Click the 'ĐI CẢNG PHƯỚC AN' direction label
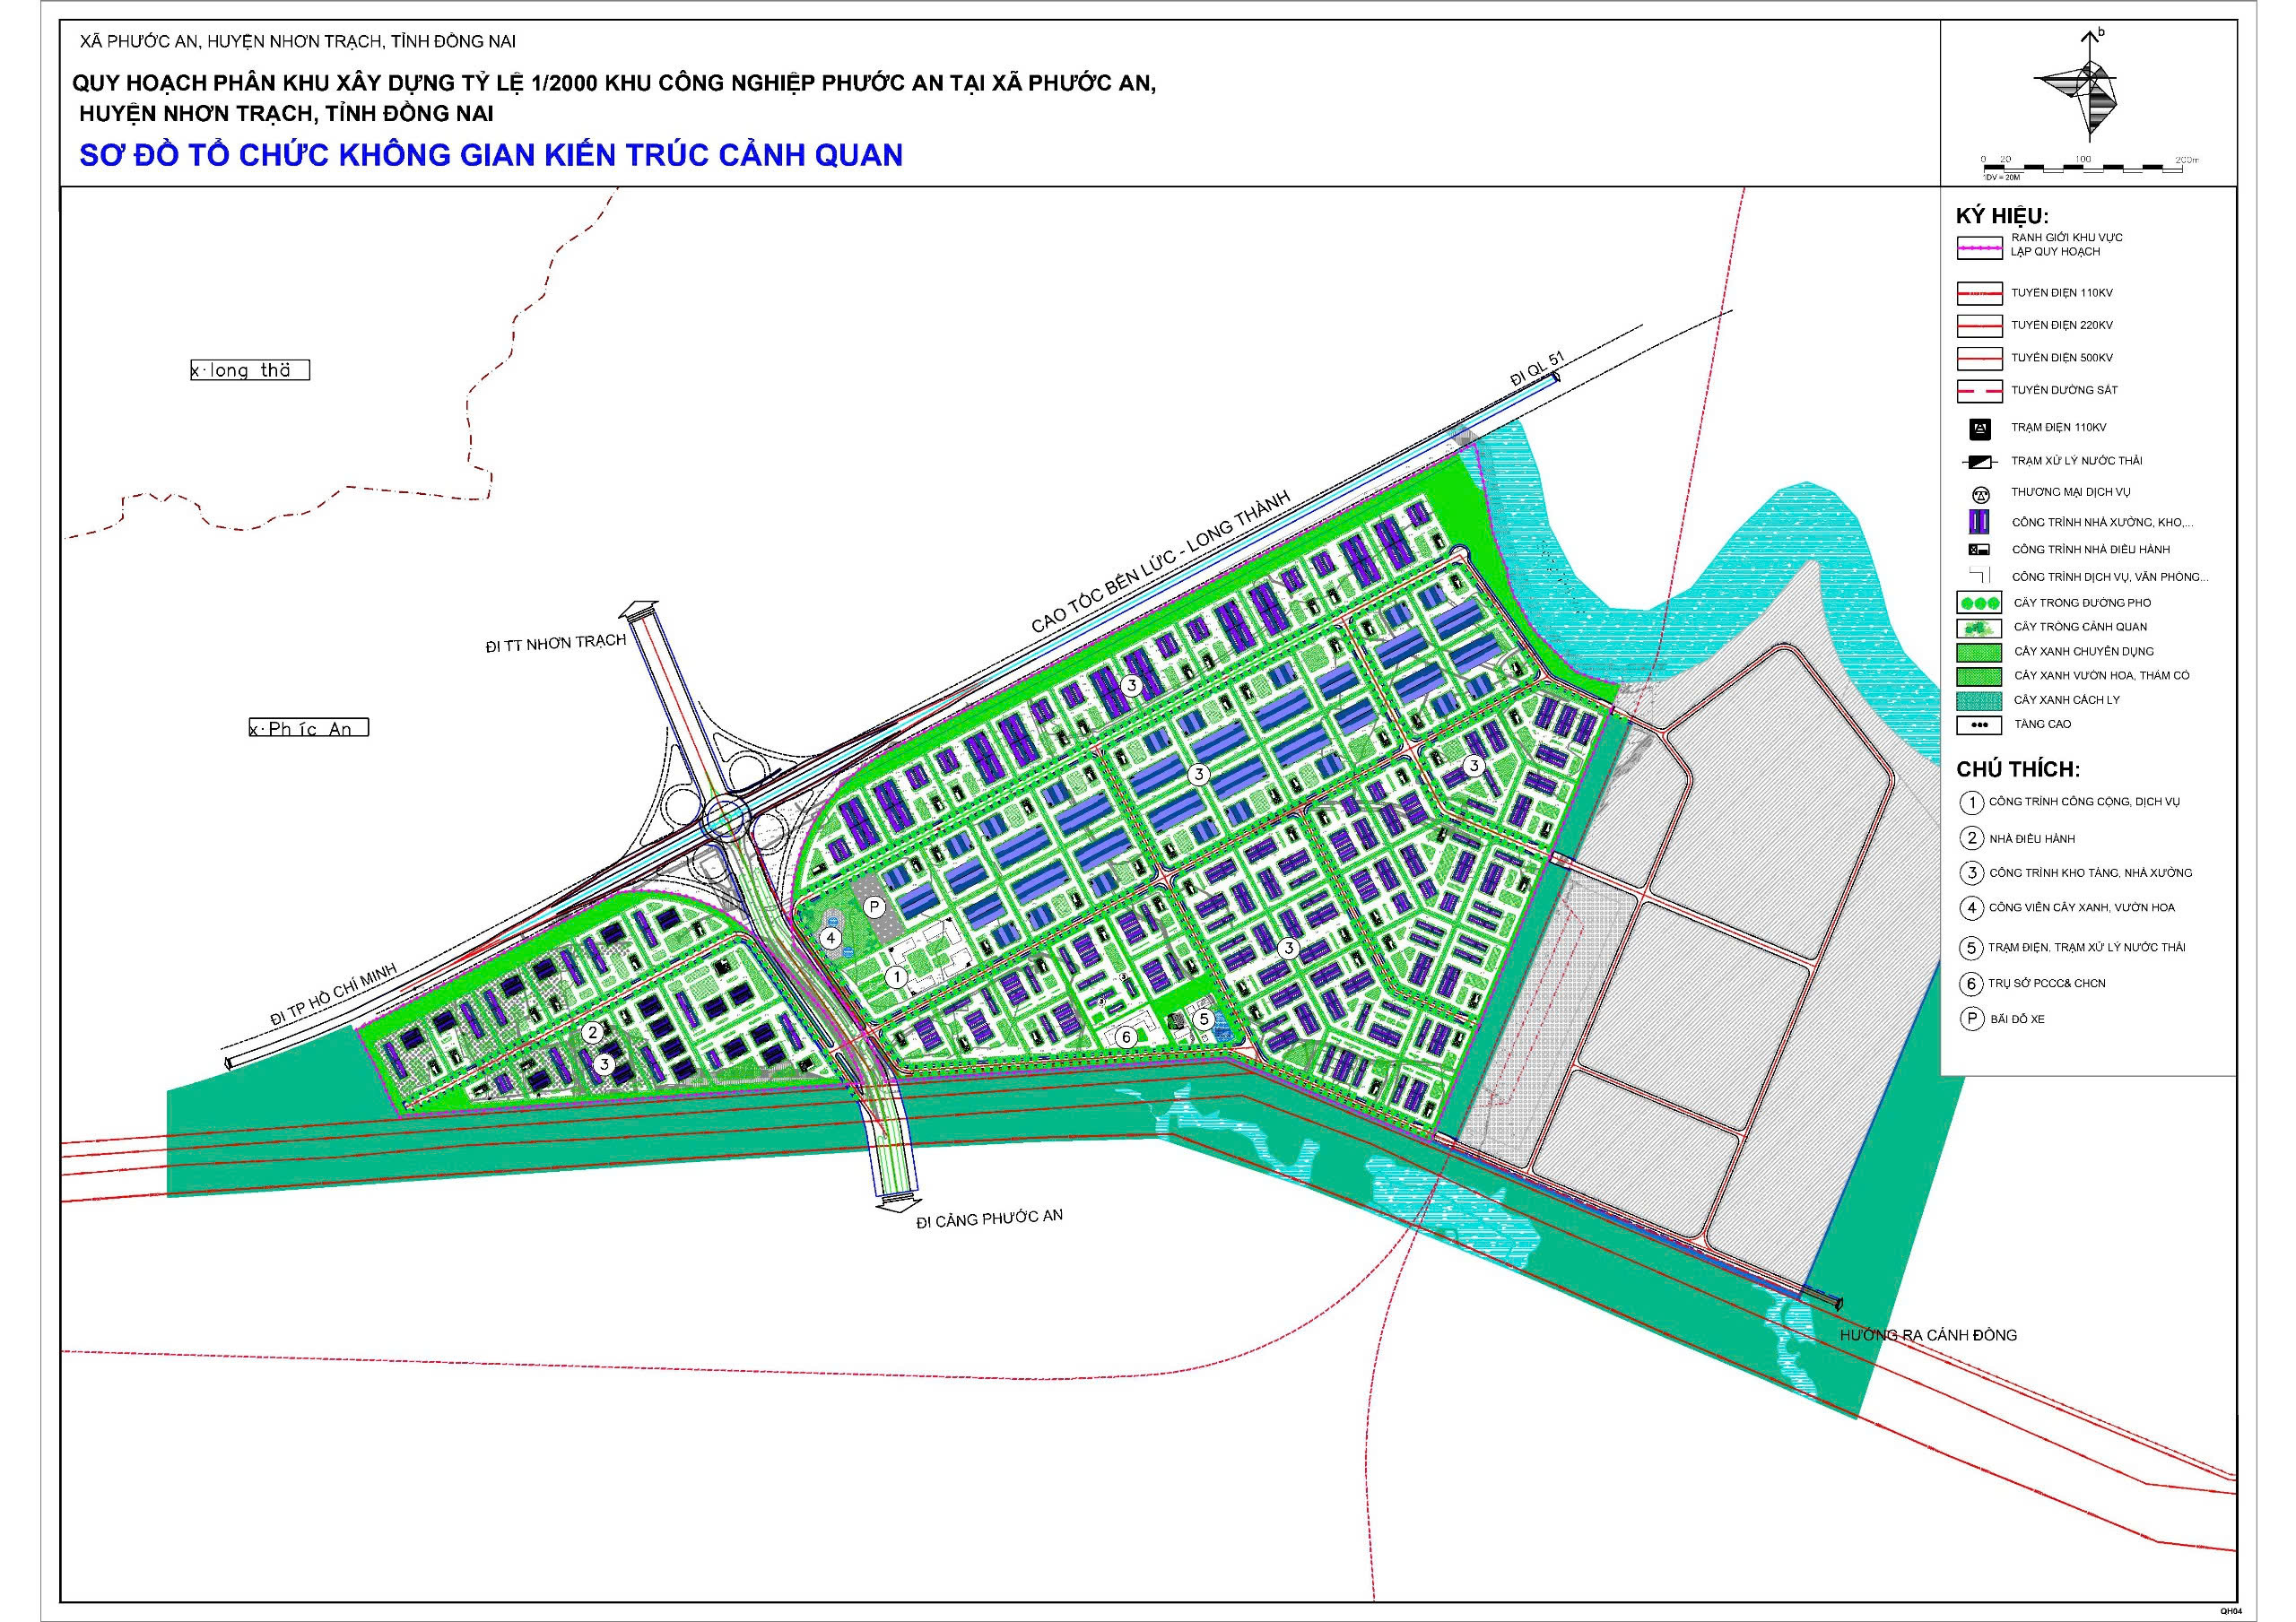The width and height of the screenshot is (2296, 1622). click(988, 1219)
